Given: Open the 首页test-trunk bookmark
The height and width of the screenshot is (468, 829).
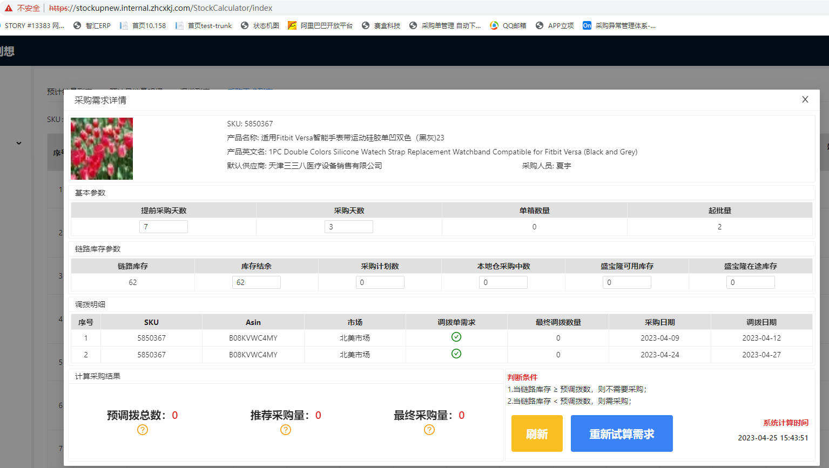Looking at the screenshot, I should tap(204, 25).
